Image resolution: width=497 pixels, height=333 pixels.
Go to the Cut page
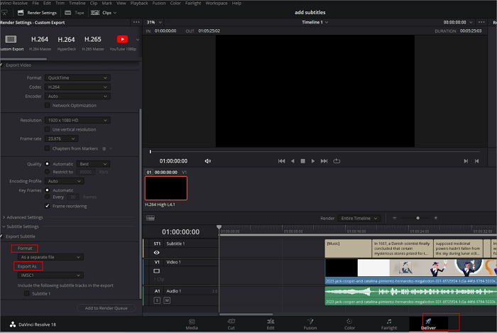click(231, 324)
